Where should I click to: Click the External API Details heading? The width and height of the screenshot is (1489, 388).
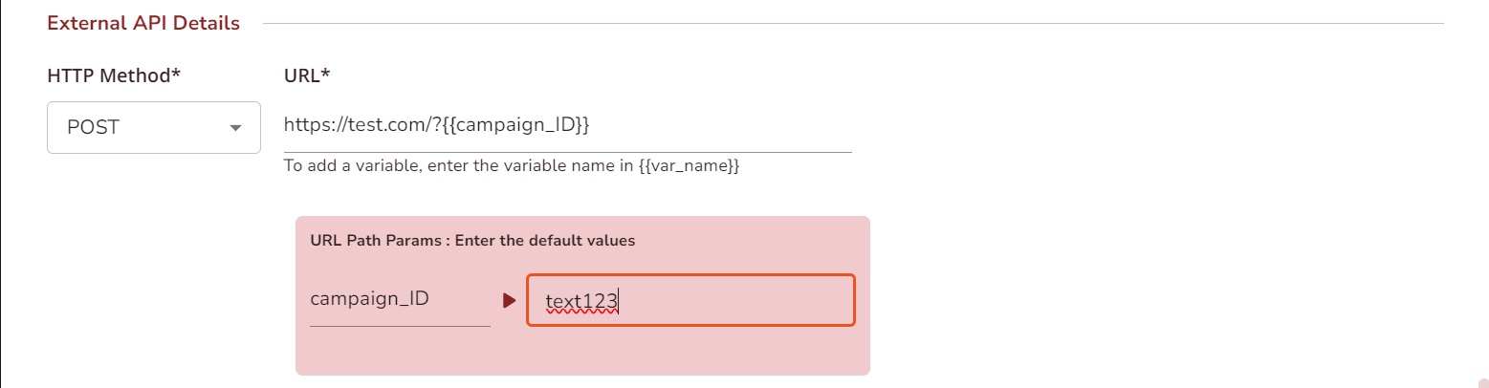[x=143, y=23]
